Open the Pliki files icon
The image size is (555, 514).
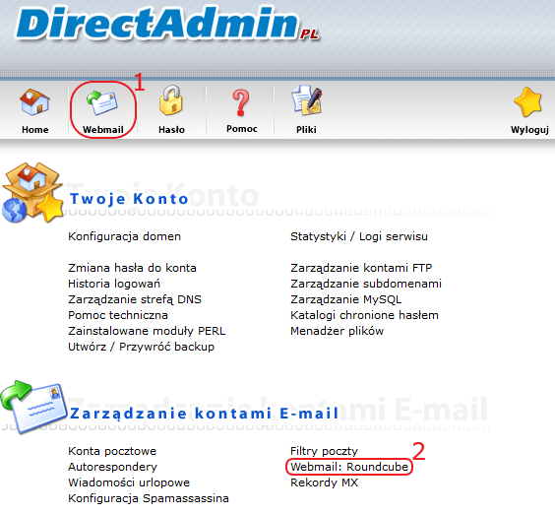[306, 100]
